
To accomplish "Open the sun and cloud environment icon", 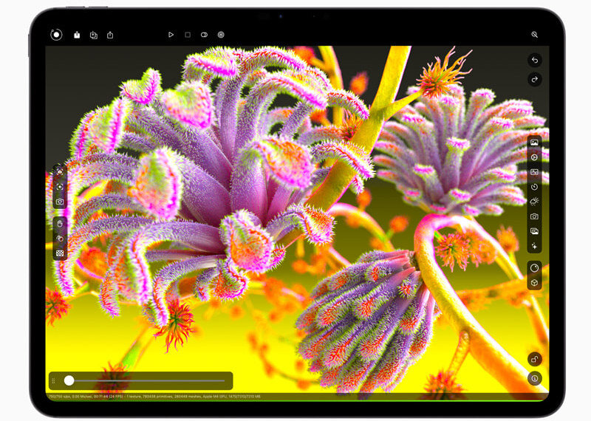I will pos(534,202).
